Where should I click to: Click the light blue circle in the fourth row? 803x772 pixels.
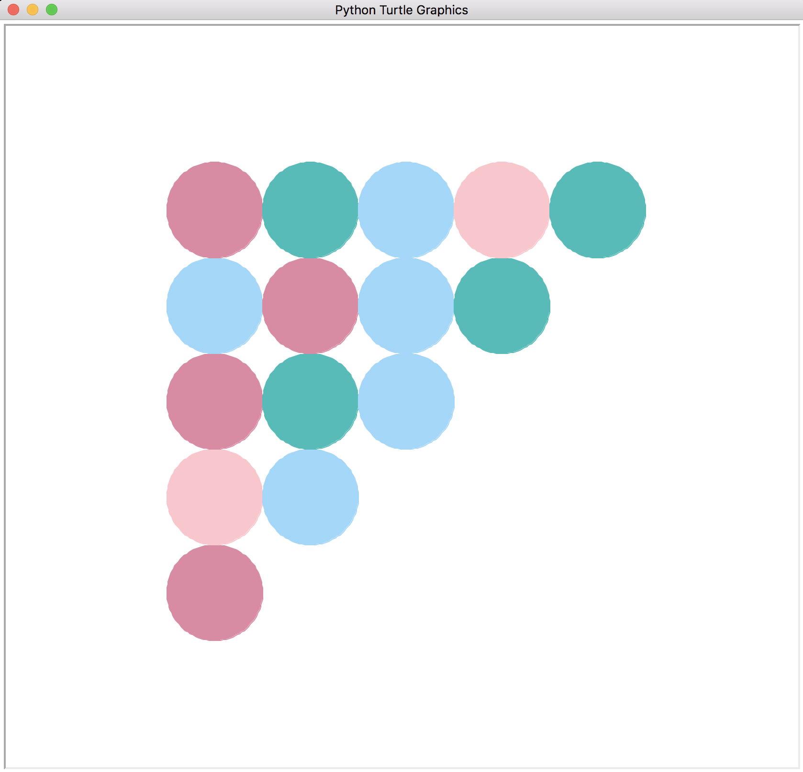pos(311,497)
